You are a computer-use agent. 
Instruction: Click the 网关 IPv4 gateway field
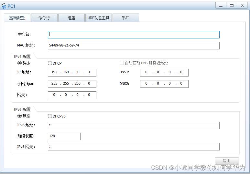(x=72, y=95)
